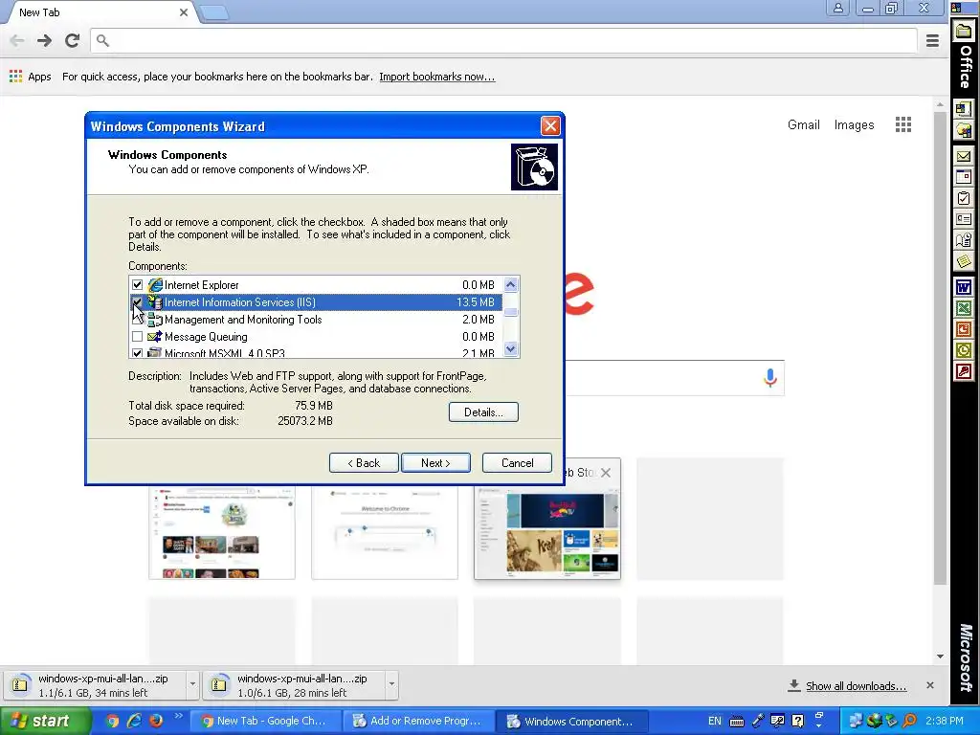Viewport: 980px width, 735px height.
Task: Open Access from the Office shortcut bar
Action: point(963,372)
